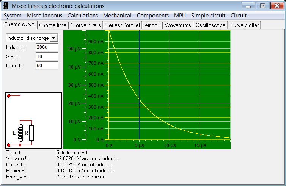Open the Mechanical menu
The image size is (286, 186).
tap(117, 16)
